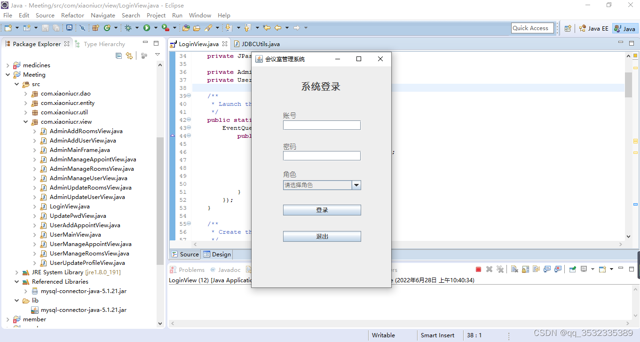The width and height of the screenshot is (640, 342).
Task: Switch to JDBCUtils.java editor tab
Action: click(x=256, y=44)
